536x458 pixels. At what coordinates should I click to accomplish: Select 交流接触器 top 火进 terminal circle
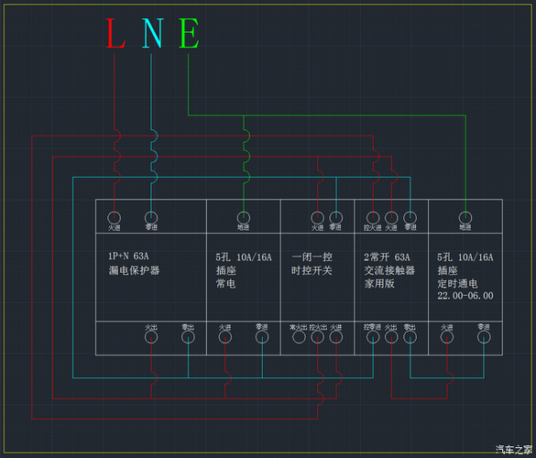(x=391, y=218)
